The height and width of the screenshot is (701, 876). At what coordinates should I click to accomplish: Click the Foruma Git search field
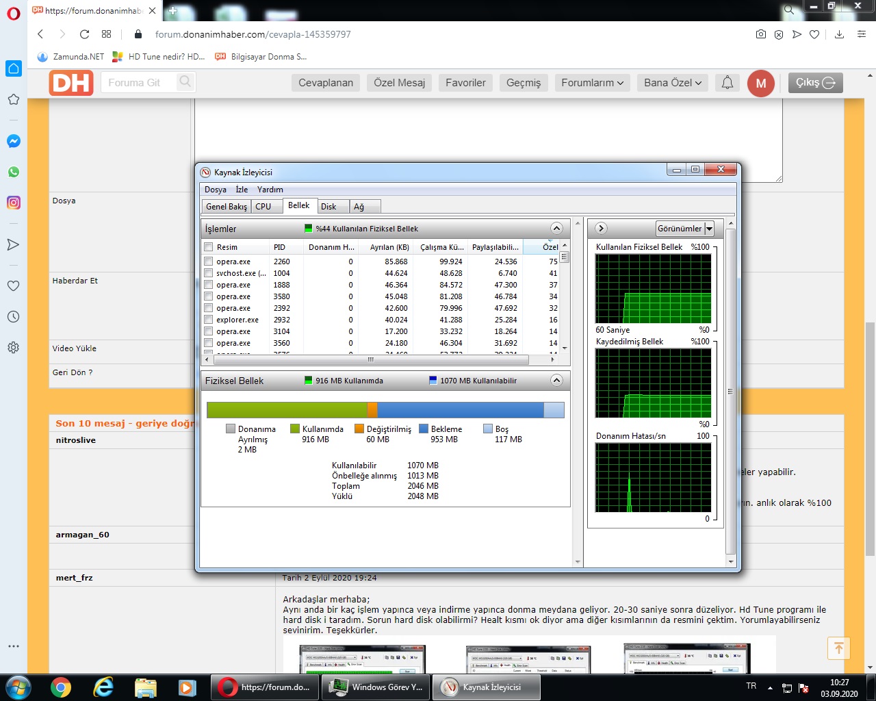pos(140,83)
